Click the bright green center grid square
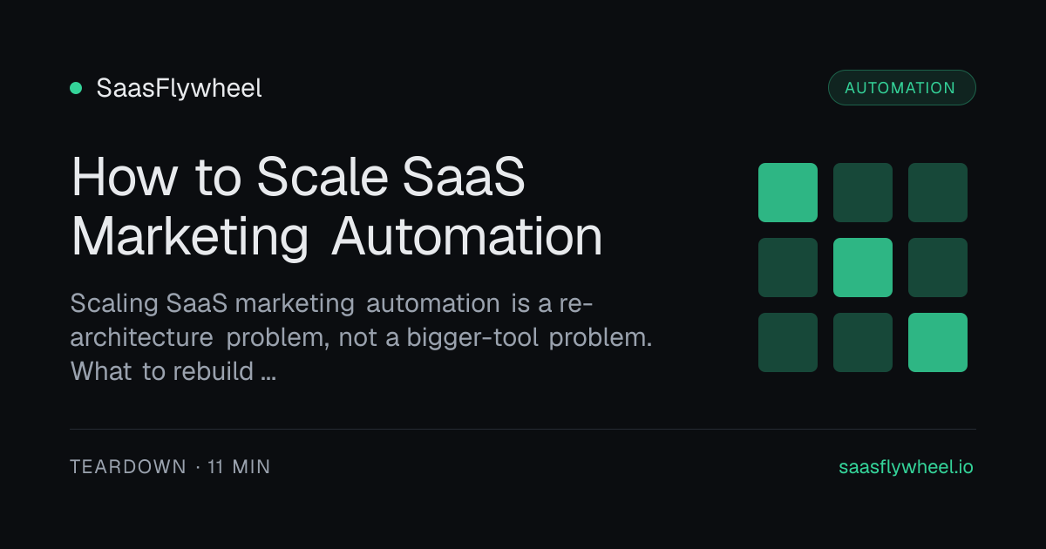Screen dimensions: 1046x549 coord(863,268)
